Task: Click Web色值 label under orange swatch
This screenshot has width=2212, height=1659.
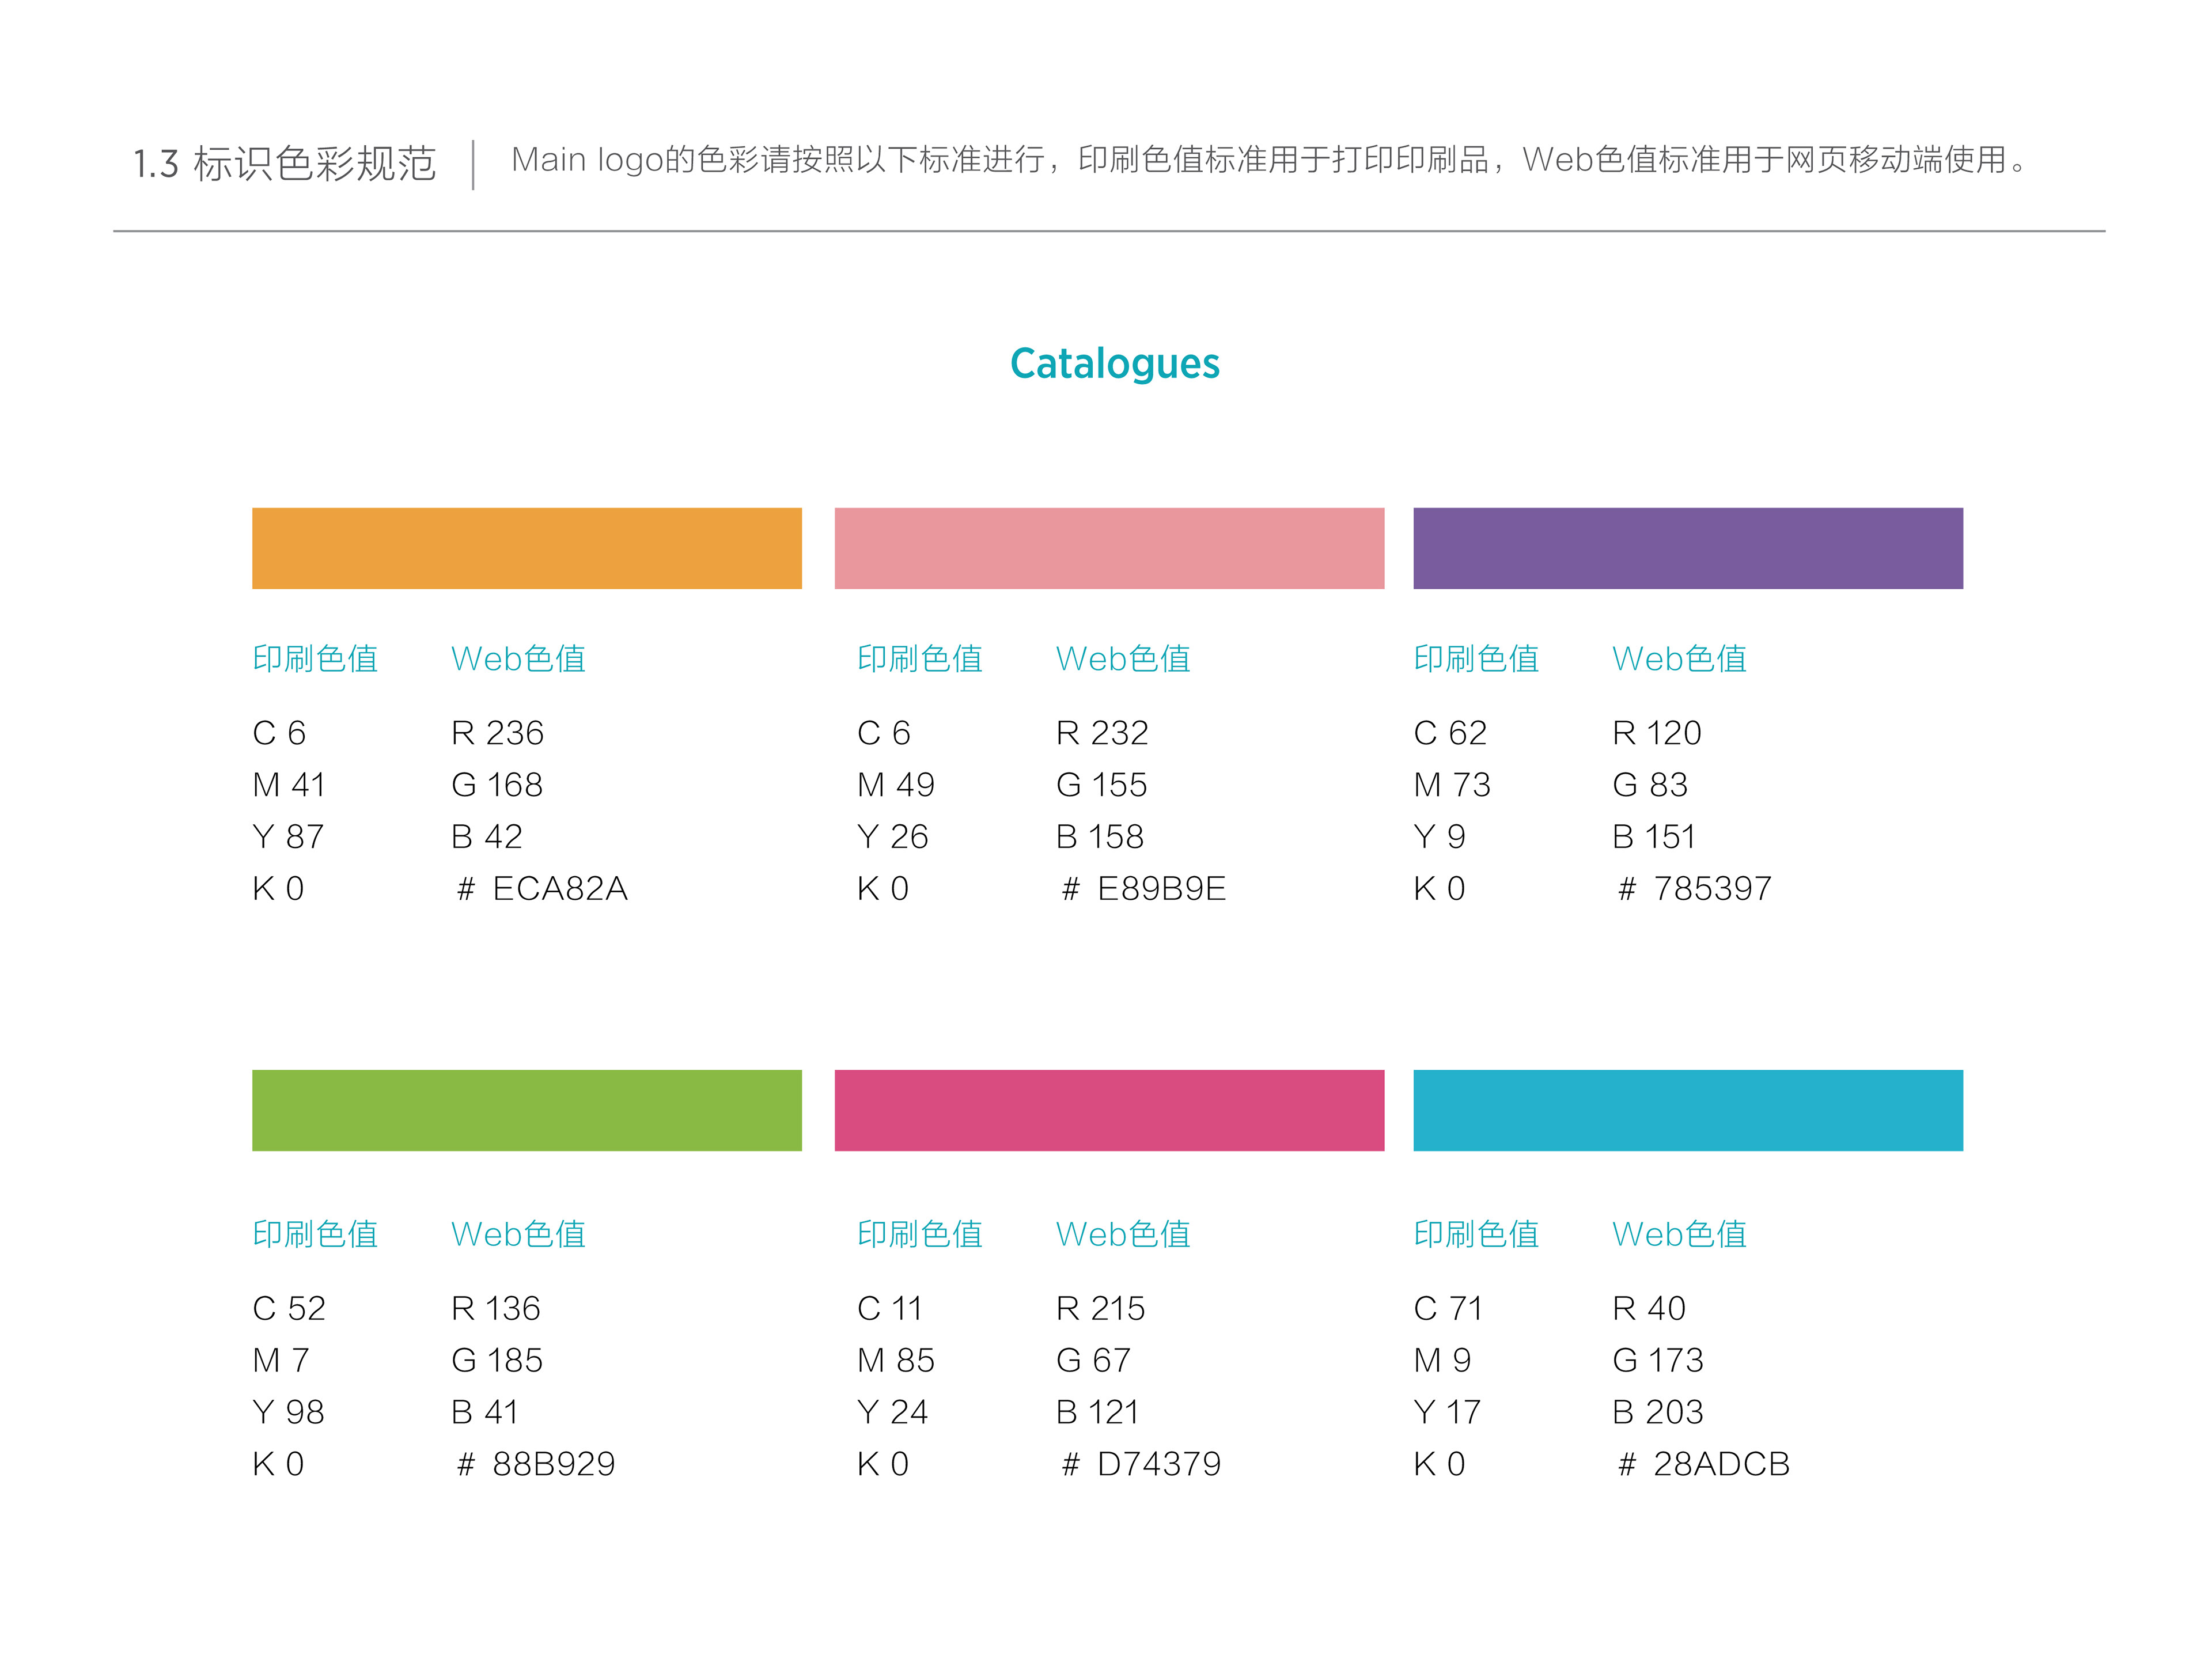Action: coord(518,659)
